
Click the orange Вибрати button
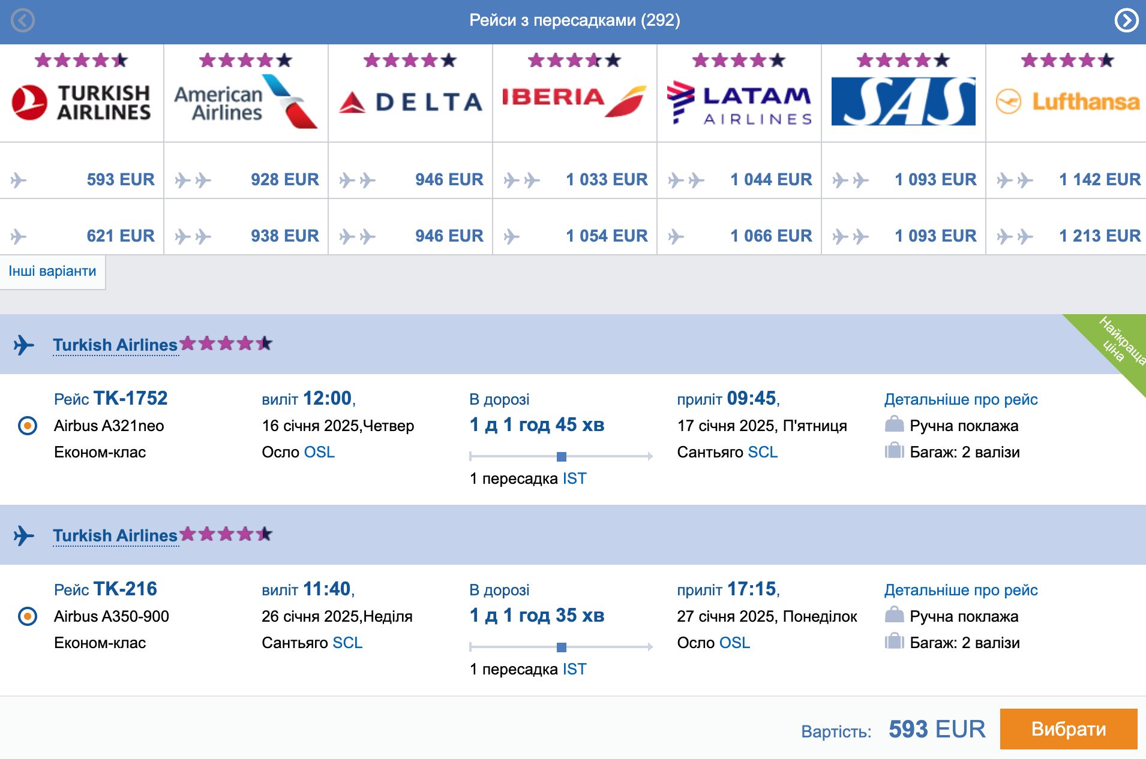click(1068, 729)
